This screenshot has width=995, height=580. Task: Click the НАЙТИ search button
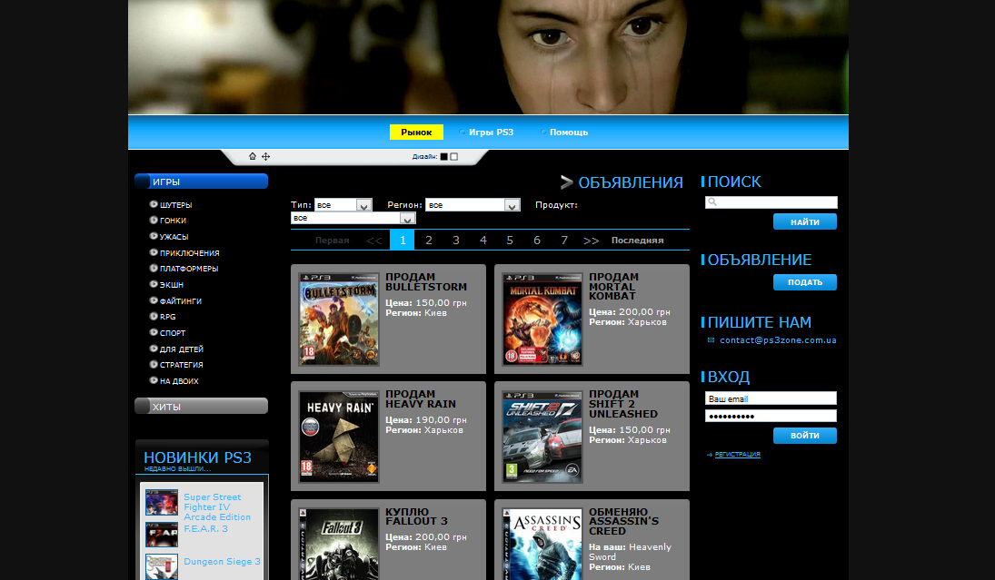804,221
